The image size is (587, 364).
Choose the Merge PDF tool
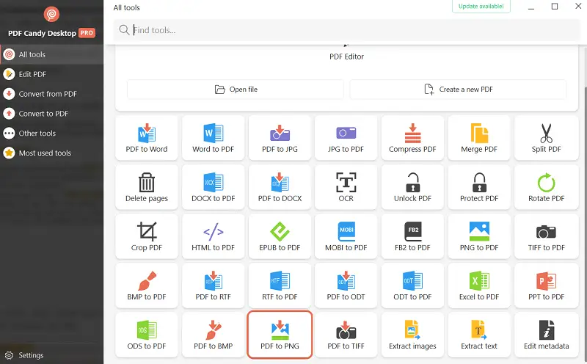point(479,138)
